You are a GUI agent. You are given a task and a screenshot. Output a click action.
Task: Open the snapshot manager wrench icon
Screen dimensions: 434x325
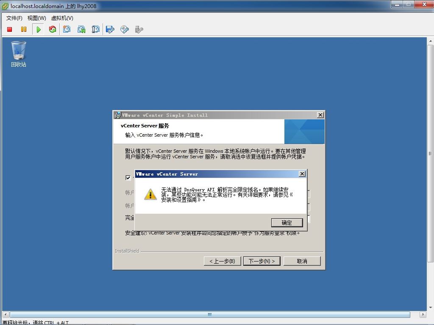(x=95, y=29)
